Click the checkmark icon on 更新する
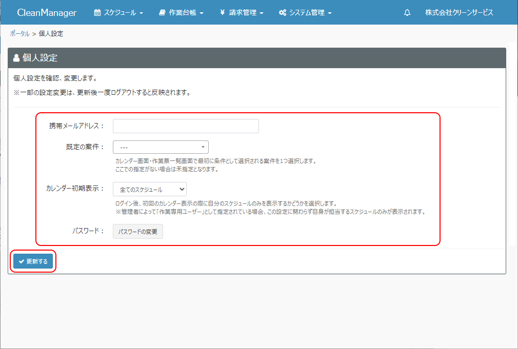The height and width of the screenshot is (349, 518). (22, 261)
